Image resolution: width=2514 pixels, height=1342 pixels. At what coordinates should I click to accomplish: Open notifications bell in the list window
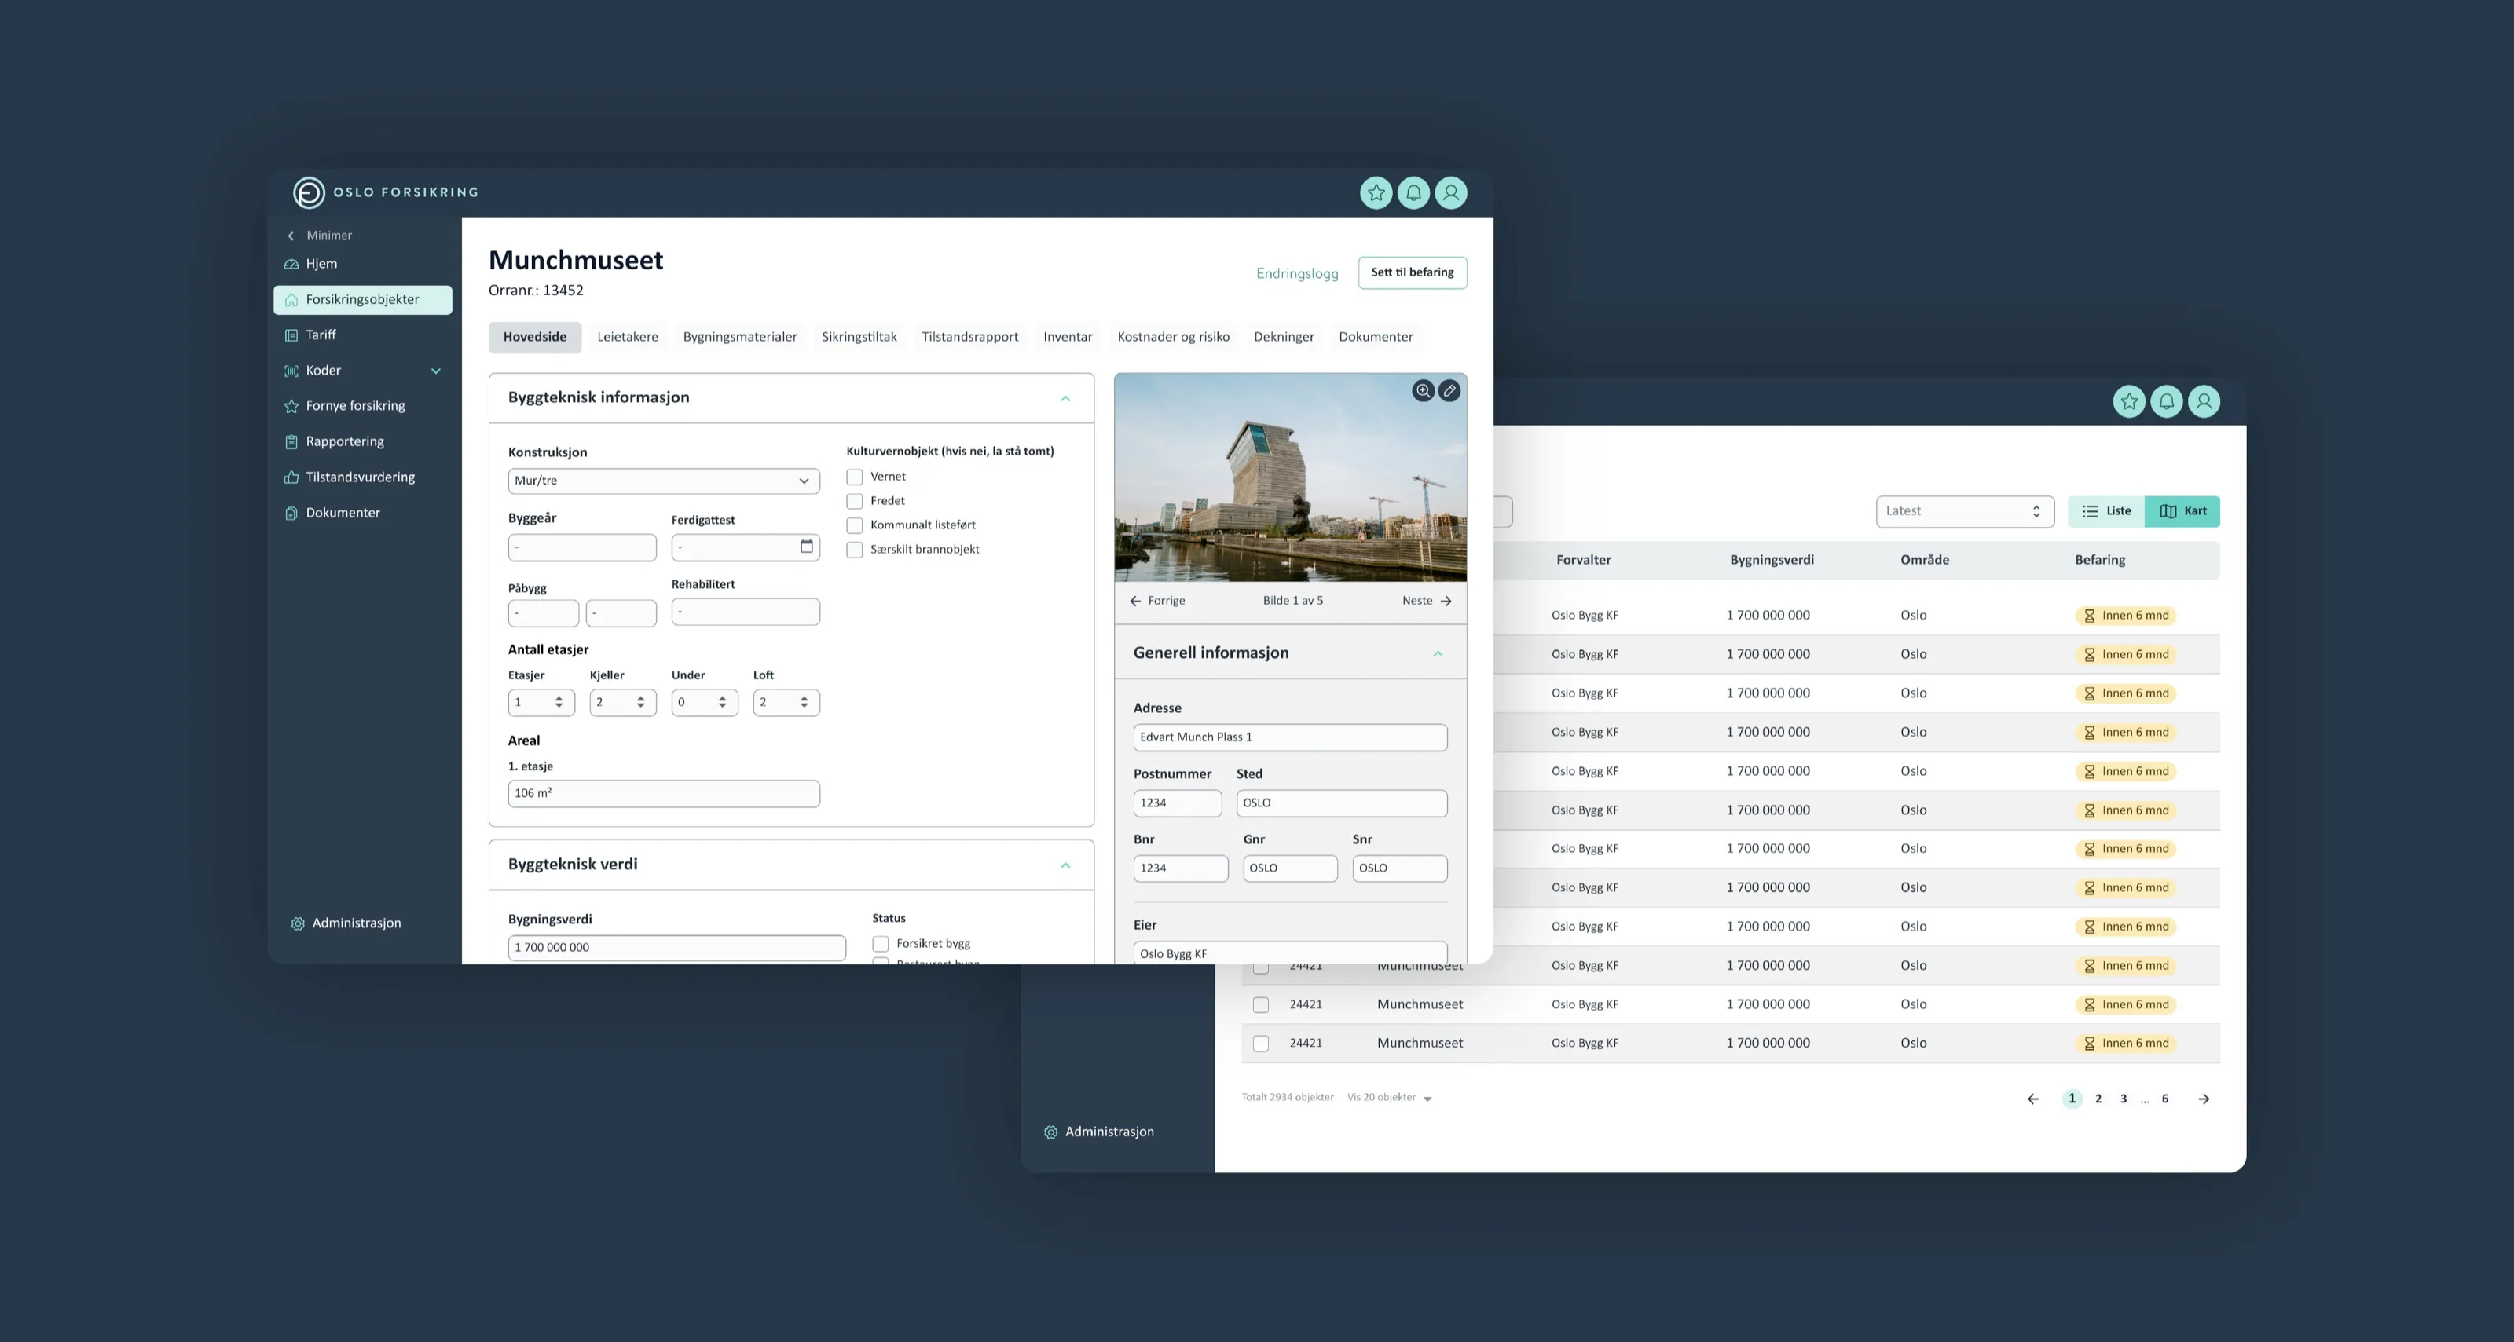pyautogui.click(x=2167, y=402)
